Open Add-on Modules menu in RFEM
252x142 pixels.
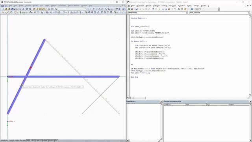coord(74,6)
